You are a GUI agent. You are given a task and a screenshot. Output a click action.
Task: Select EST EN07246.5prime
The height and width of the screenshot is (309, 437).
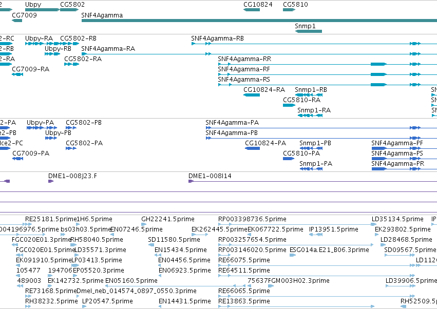(x=112, y=235)
